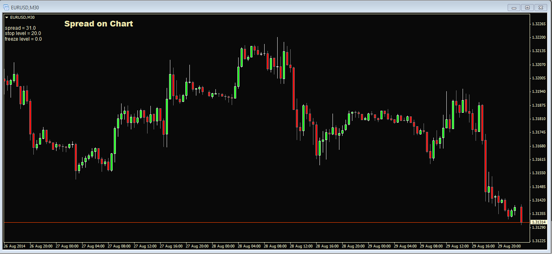Click the '28 Aug 00:00' time axis label
The width and height of the screenshot is (552, 254).
tap(223, 246)
